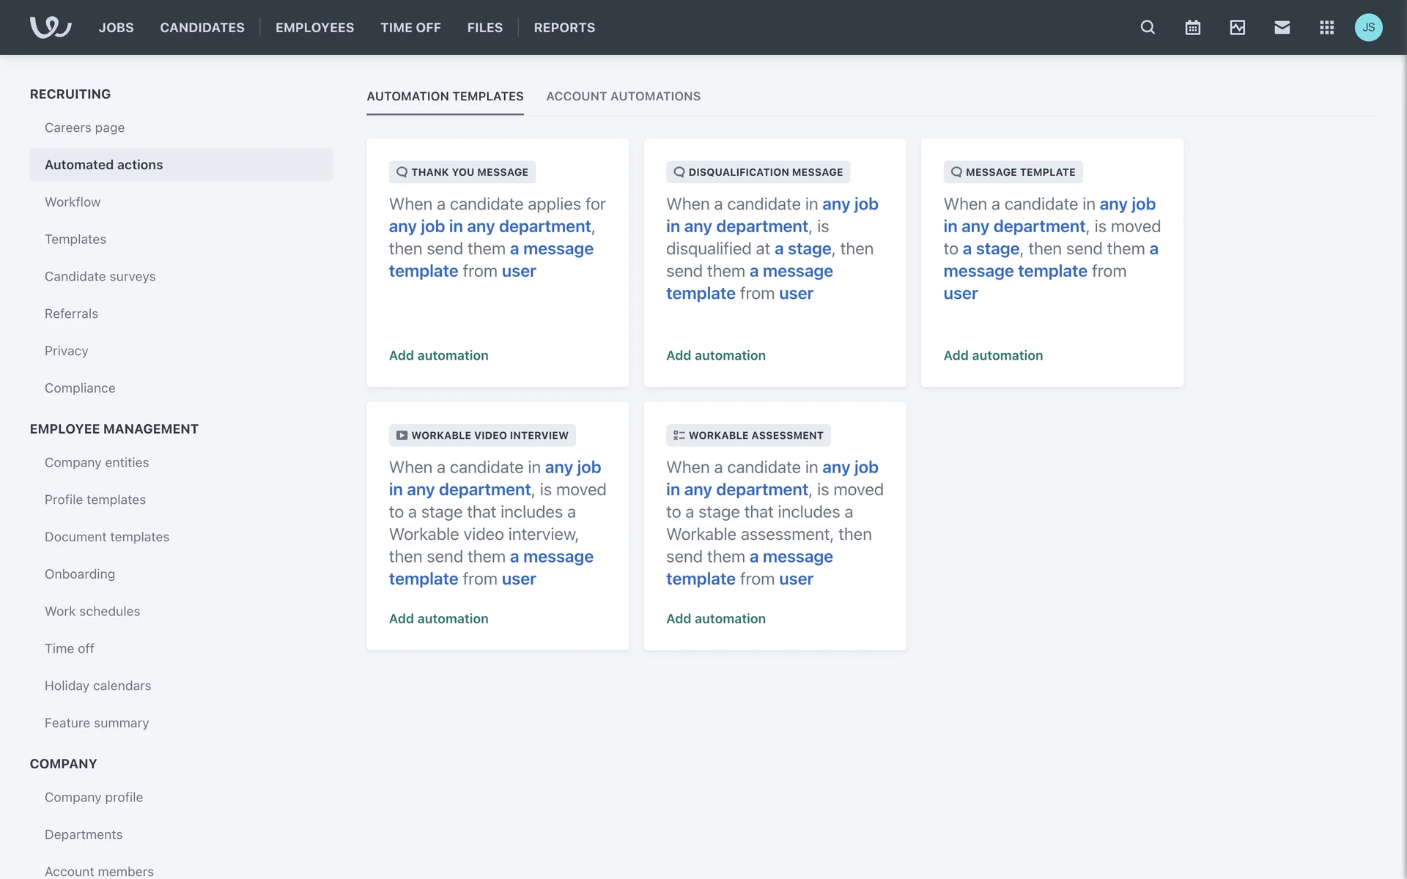Add automation for Thank You Message
Screen dimensions: 1407x879
tap(438, 355)
